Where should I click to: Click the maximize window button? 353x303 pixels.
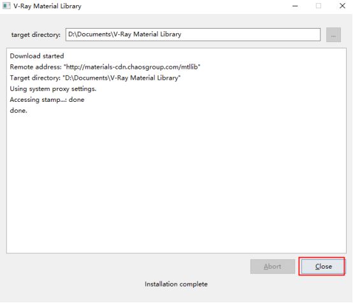click(319, 6)
